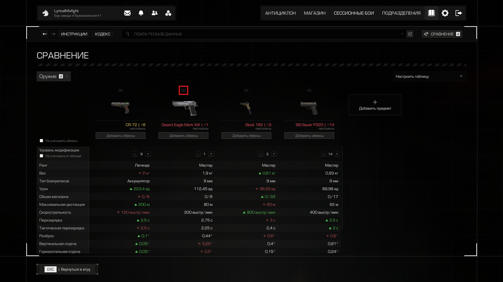This screenshot has width=503, height=282.
Task: Focus the database search field
Action: point(263,34)
